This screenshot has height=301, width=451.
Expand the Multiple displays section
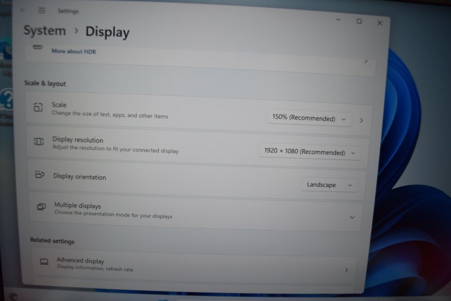point(352,217)
